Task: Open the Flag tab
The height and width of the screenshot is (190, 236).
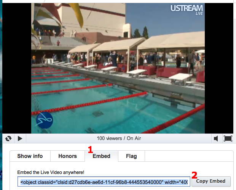Action: point(131,156)
